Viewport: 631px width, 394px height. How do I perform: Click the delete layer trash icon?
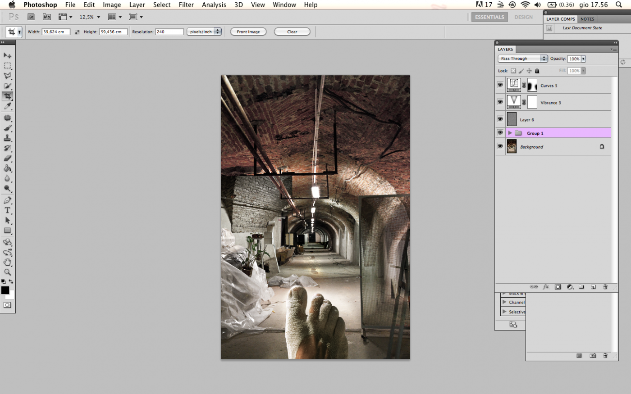point(605,287)
